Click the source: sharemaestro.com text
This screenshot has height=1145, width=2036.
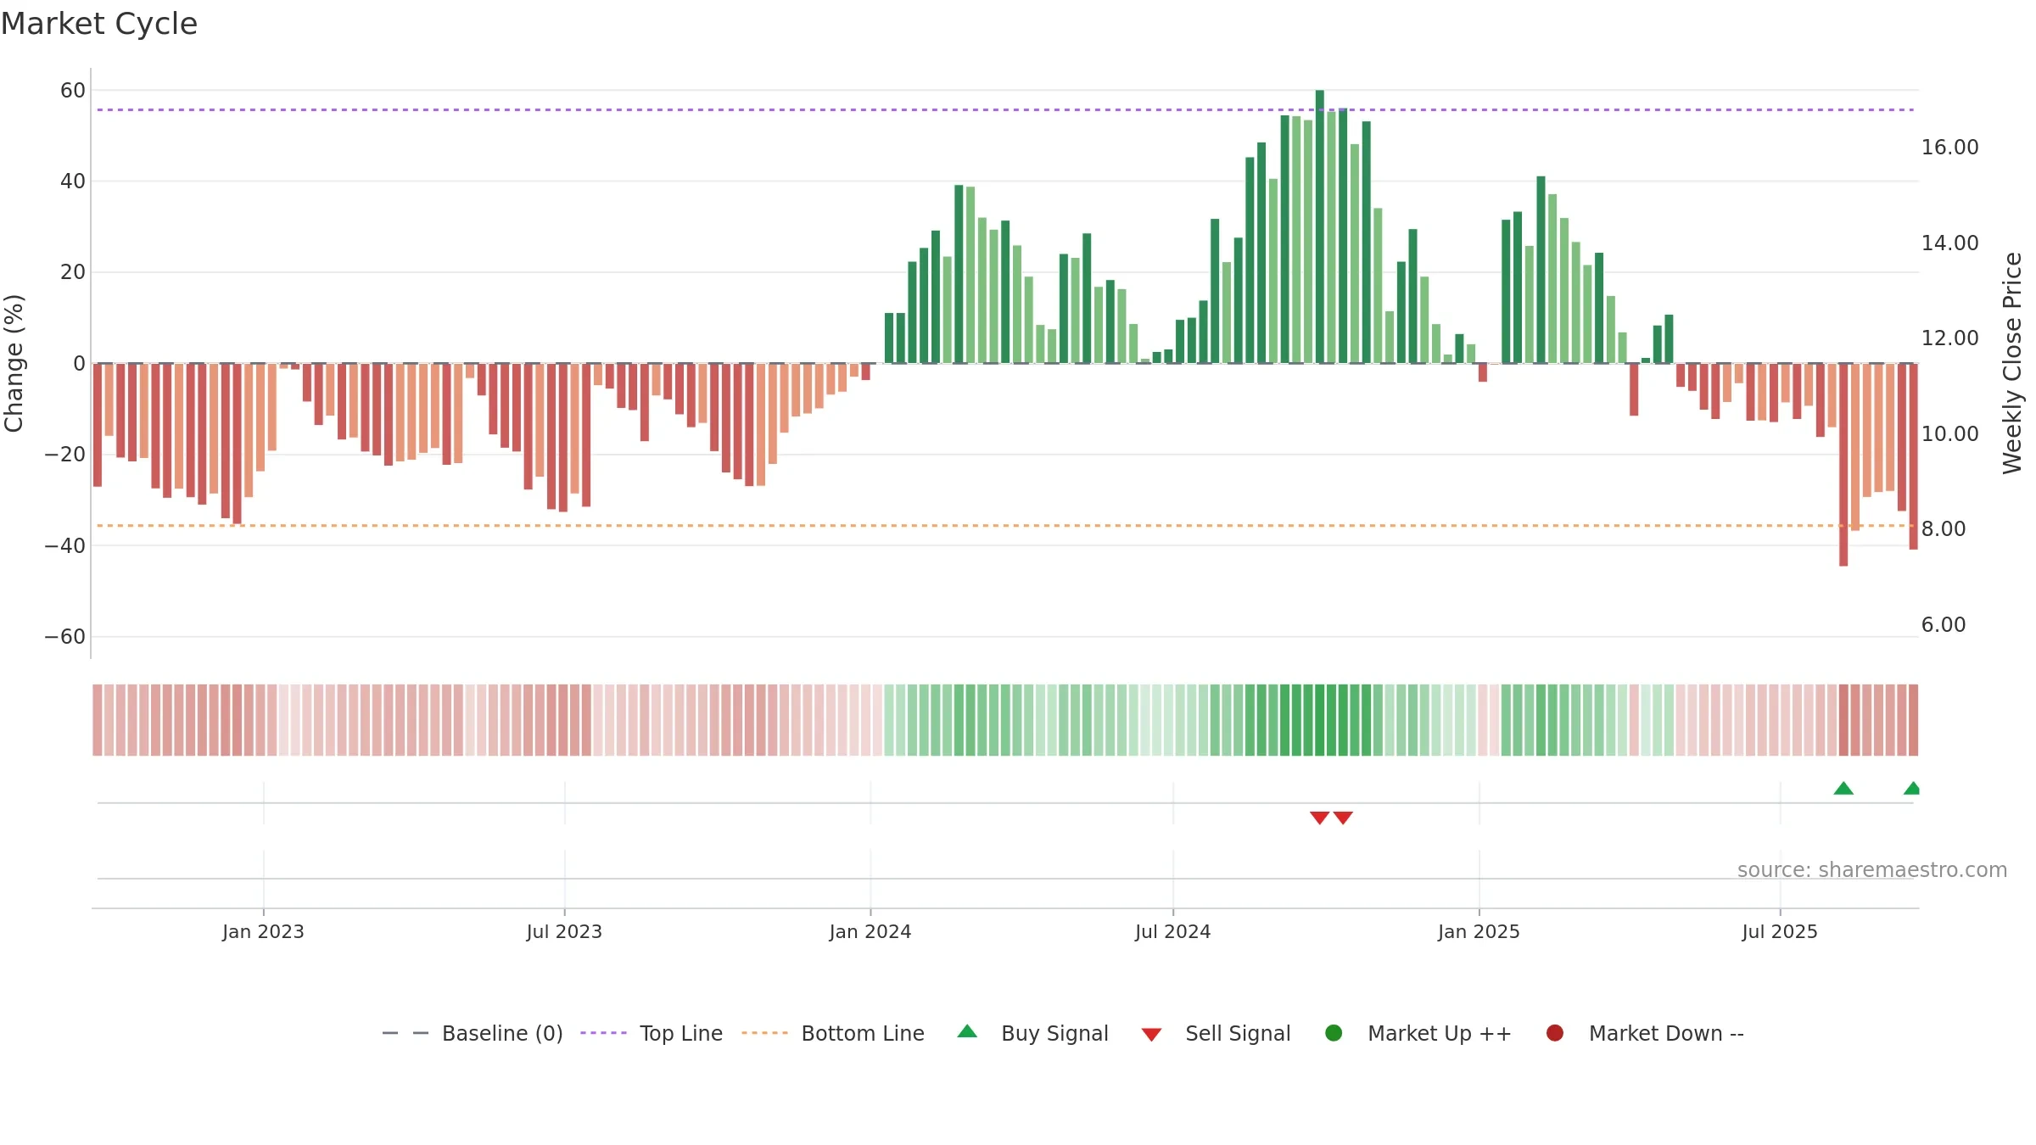[x=1872, y=870]
